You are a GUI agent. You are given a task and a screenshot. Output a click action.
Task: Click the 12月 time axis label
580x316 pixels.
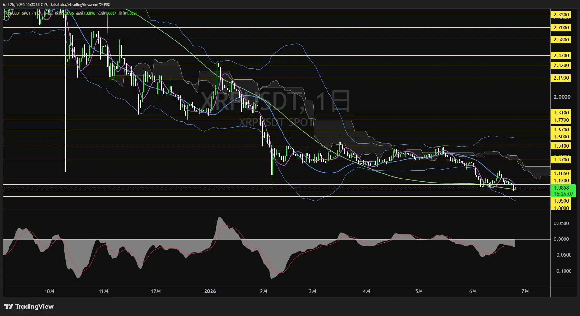pyautogui.click(x=156, y=291)
